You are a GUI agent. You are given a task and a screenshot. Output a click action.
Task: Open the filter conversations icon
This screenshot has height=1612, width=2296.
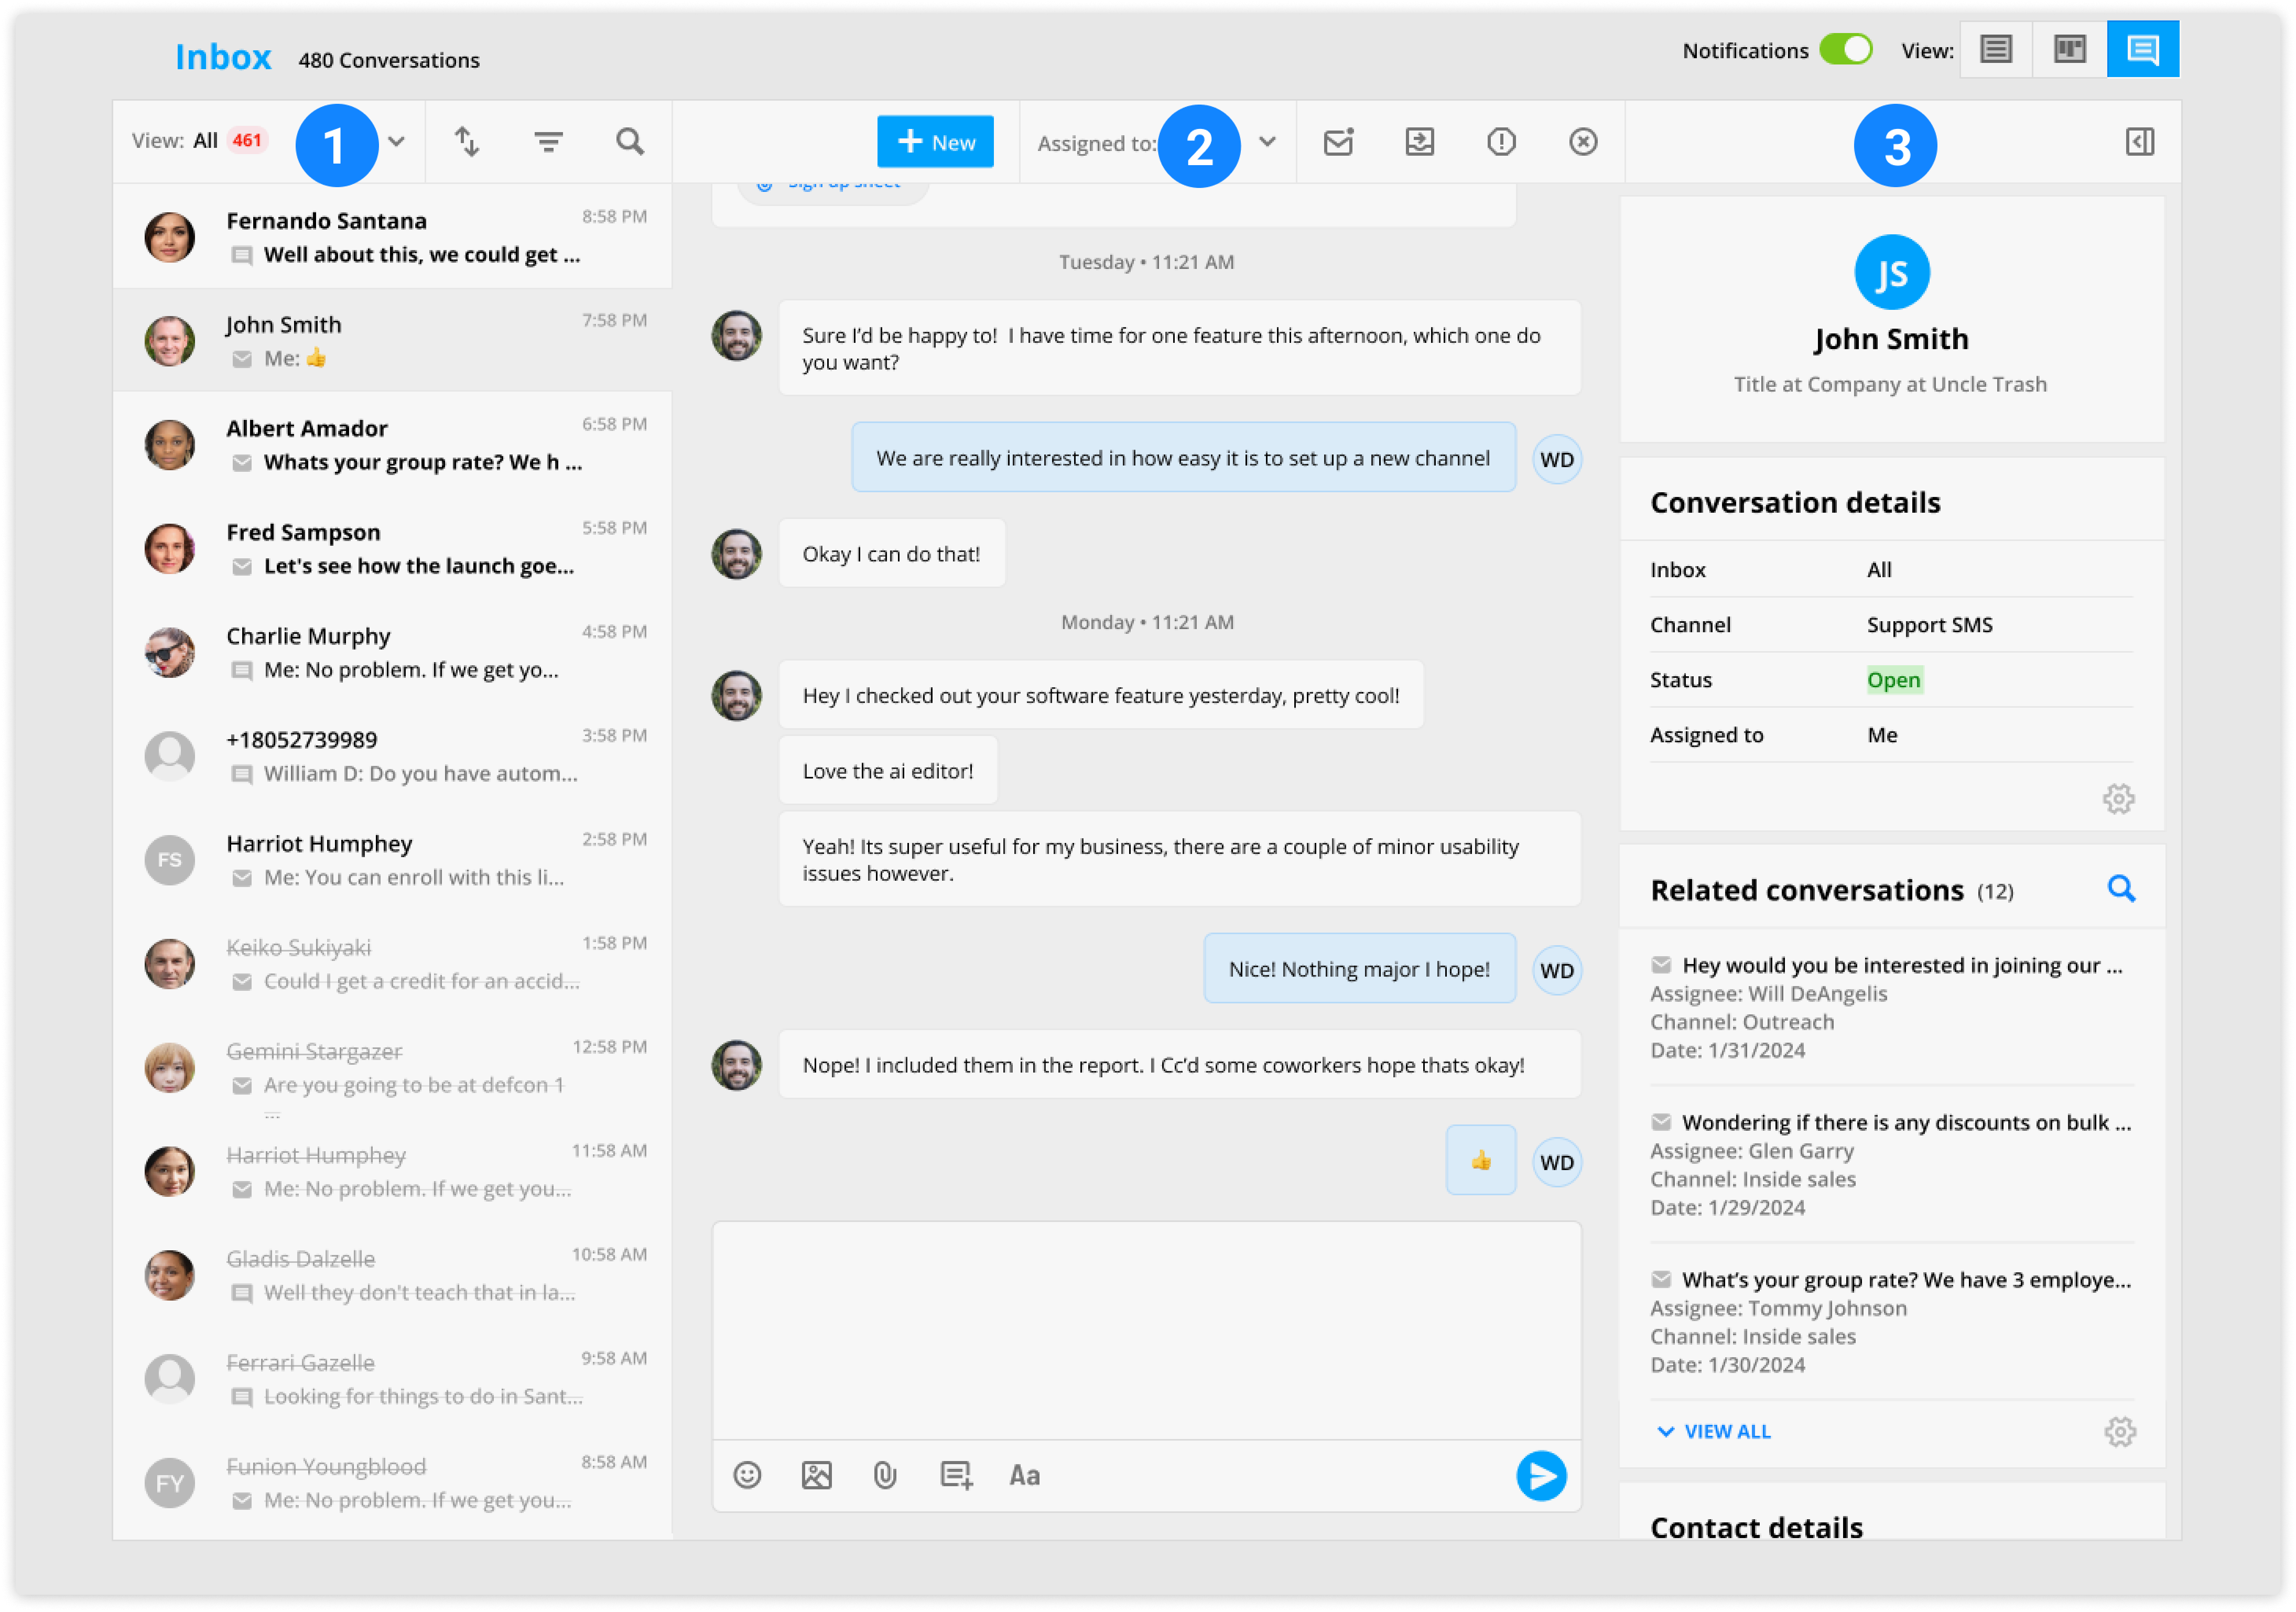(x=548, y=141)
